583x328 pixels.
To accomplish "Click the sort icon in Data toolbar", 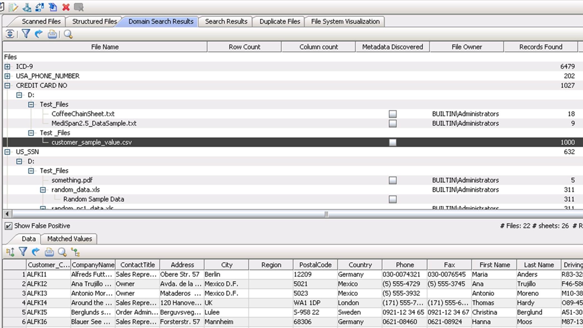I will 10,252.
